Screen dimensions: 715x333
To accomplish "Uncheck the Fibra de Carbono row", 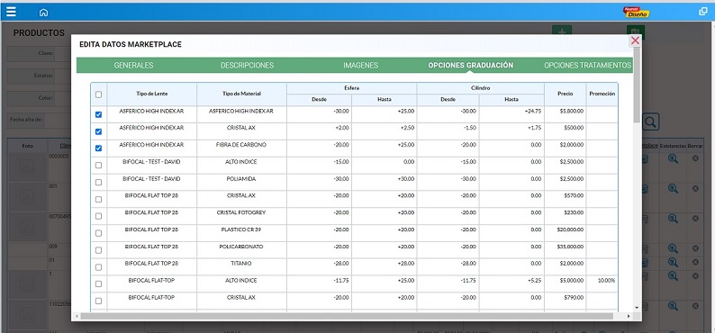I will [98, 148].
